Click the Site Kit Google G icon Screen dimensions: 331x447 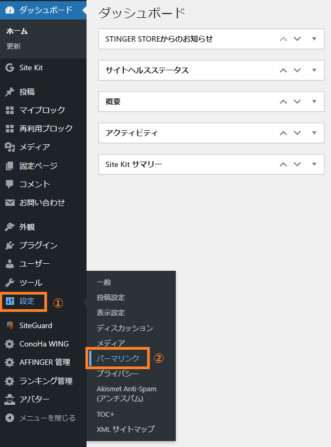click(10, 68)
